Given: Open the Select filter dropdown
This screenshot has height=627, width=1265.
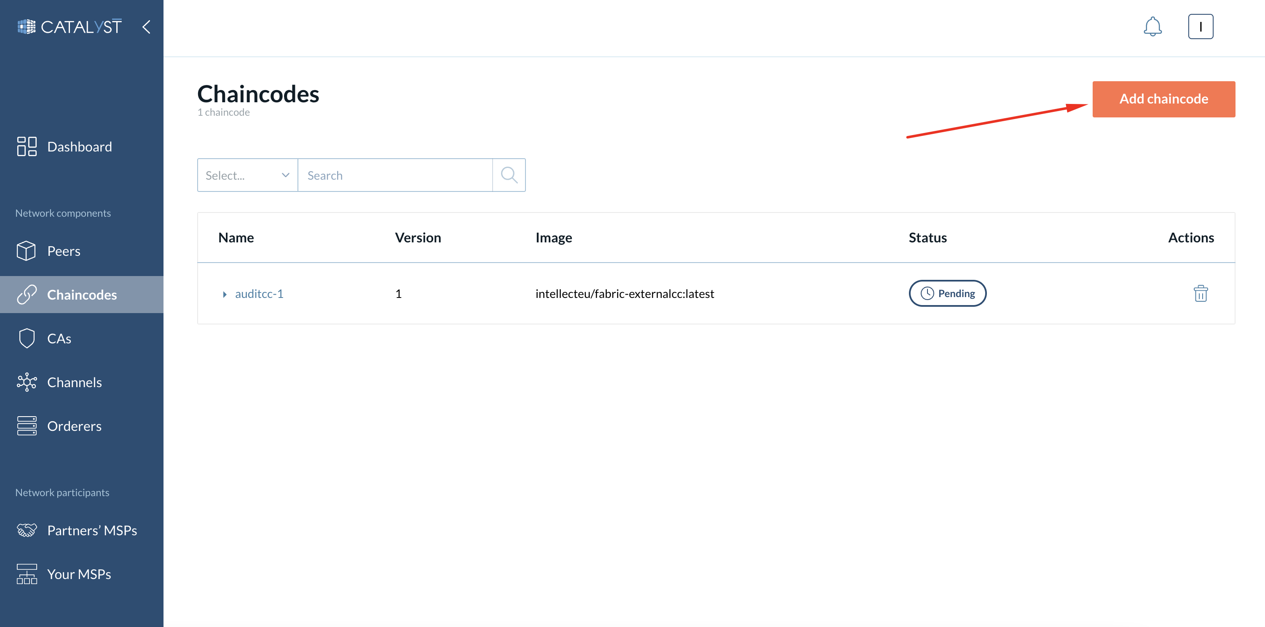Looking at the screenshot, I should click(247, 175).
